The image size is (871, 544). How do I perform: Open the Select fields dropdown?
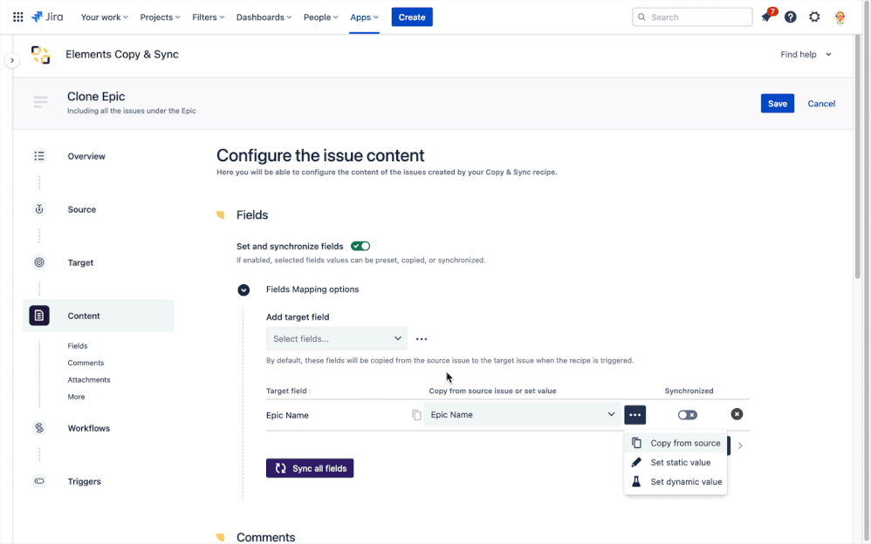coord(337,338)
